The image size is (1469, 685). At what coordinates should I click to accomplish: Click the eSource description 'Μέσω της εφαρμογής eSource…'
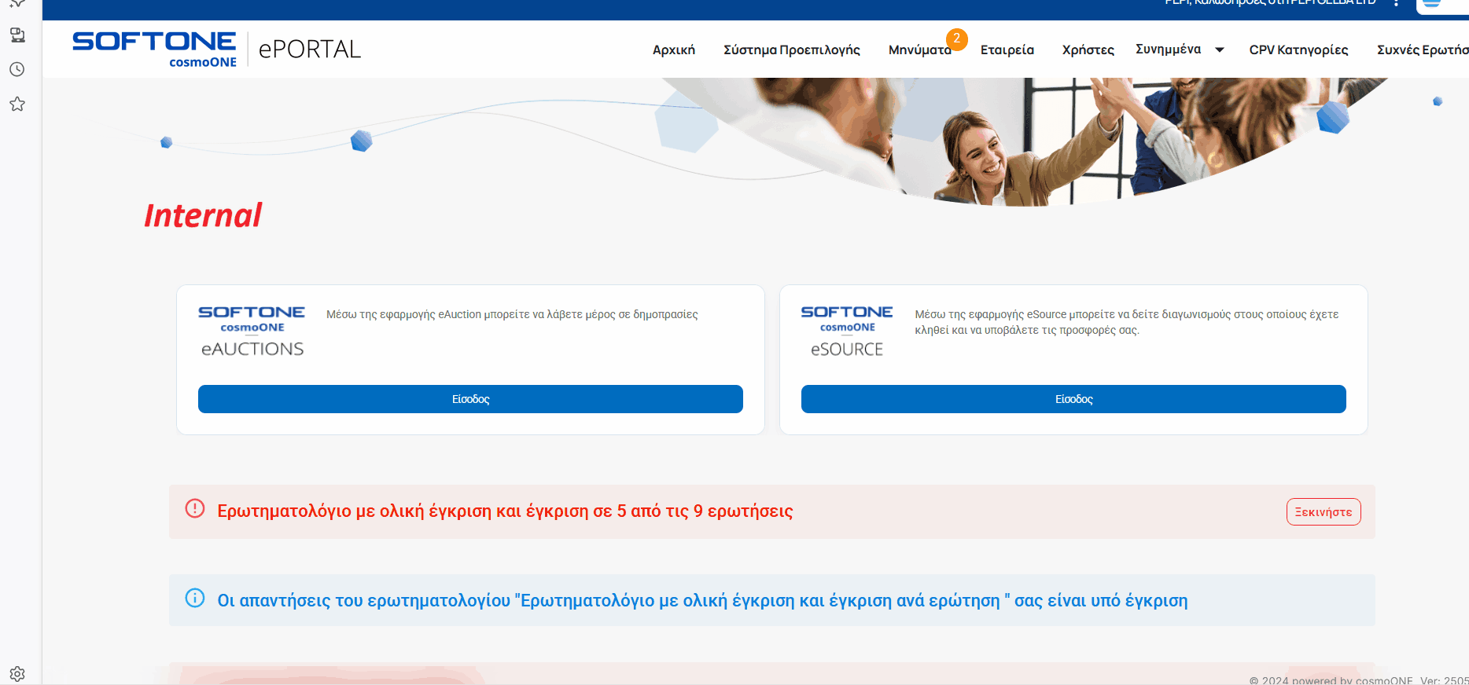click(x=1126, y=322)
